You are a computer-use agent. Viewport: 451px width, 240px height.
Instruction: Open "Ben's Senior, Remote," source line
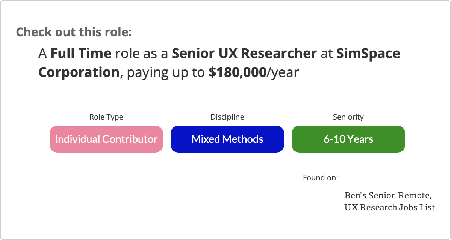tap(387, 196)
